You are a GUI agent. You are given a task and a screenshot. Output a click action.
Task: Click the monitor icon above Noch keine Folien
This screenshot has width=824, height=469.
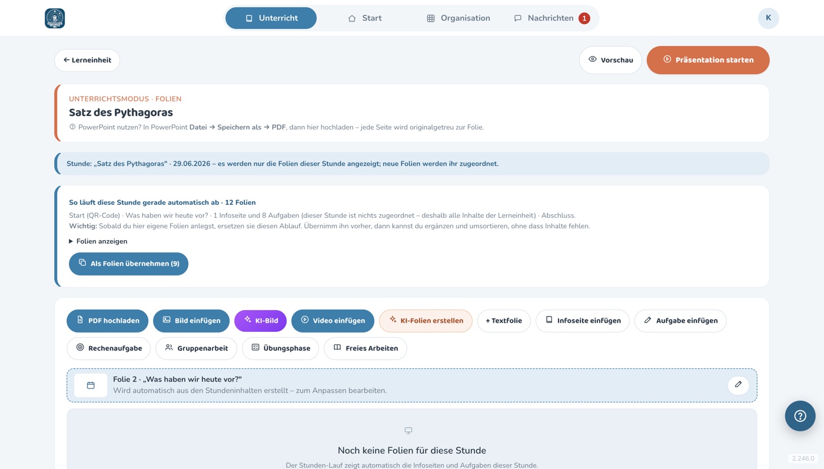point(408,431)
